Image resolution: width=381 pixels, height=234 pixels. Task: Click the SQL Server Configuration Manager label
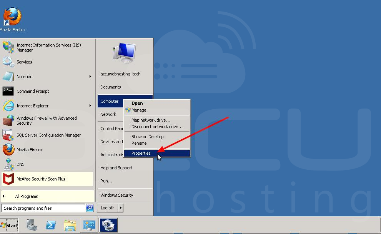pos(48,135)
